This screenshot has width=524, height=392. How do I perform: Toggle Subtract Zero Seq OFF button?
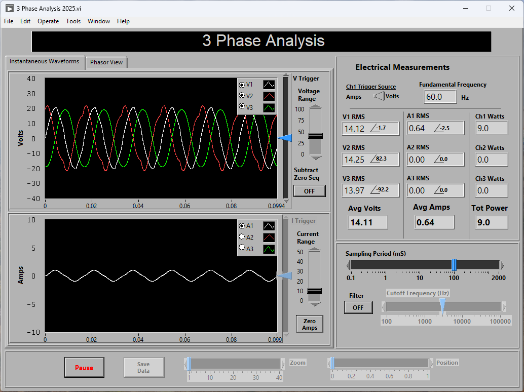[309, 191]
